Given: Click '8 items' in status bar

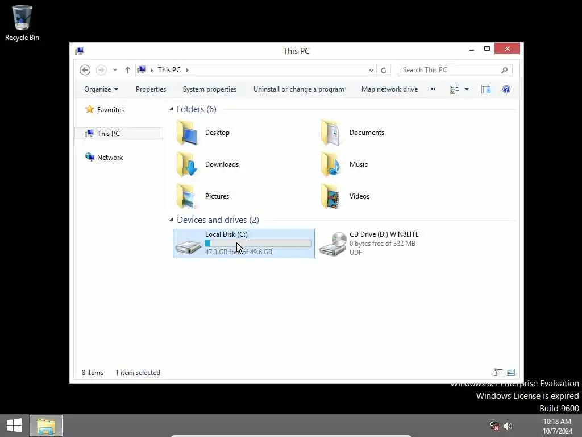Looking at the screenshot, I should (x=93, y=373).
